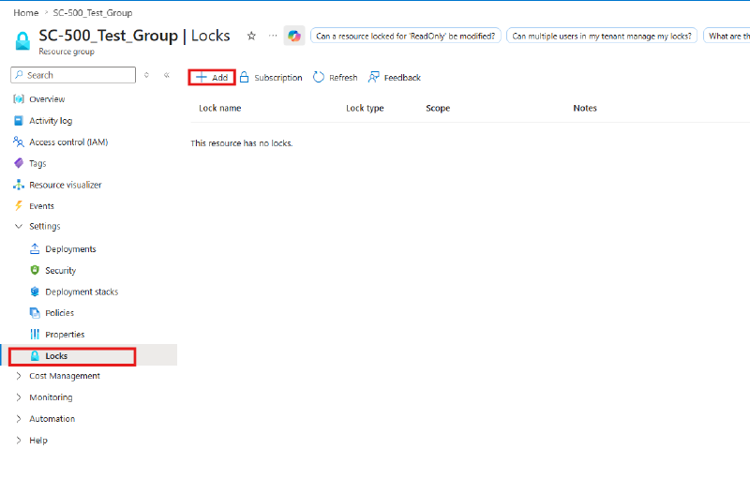Click the Access control people icon
Viewport: 750px width, 494px height.
pos(19,142)
